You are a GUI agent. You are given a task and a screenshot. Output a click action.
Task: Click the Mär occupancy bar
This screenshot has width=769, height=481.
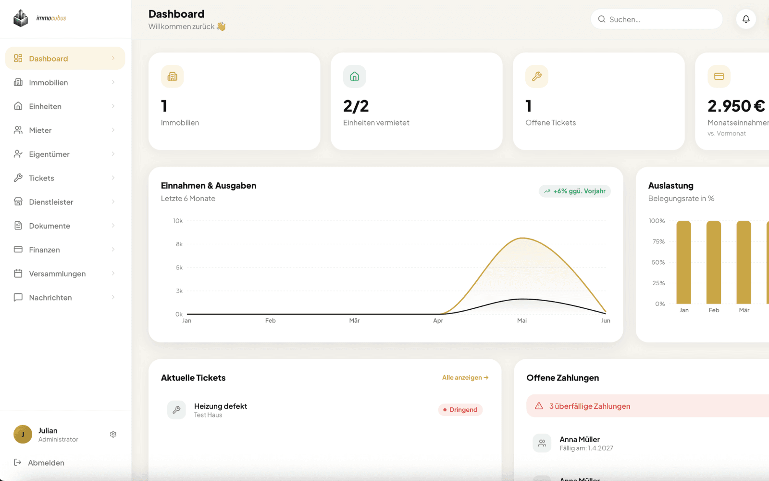pos(744,262)
